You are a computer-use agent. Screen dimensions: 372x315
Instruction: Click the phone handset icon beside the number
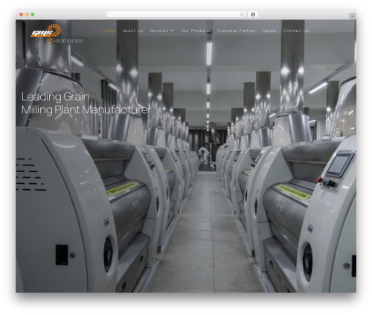pos(50,41)
